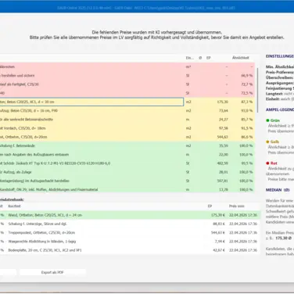Image resolution: width=294 pixels, height=294 pixels.
Task: Click the 42,67 € candidate price
Action: pyautogui.click(x=219, y=250)
